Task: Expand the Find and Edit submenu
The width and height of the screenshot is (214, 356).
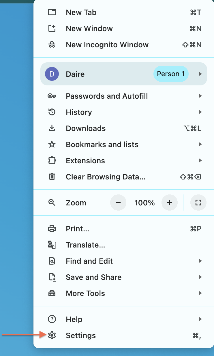Action: (x=89, y=261)
